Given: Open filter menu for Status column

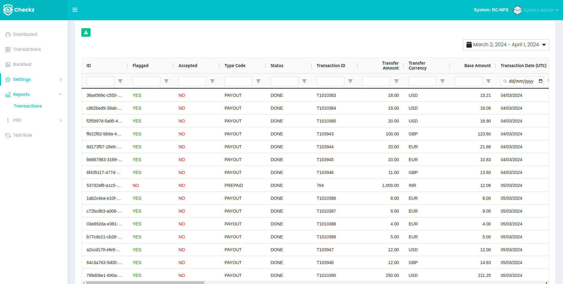Looking at the screenshot, I should [x=304, y=81].
